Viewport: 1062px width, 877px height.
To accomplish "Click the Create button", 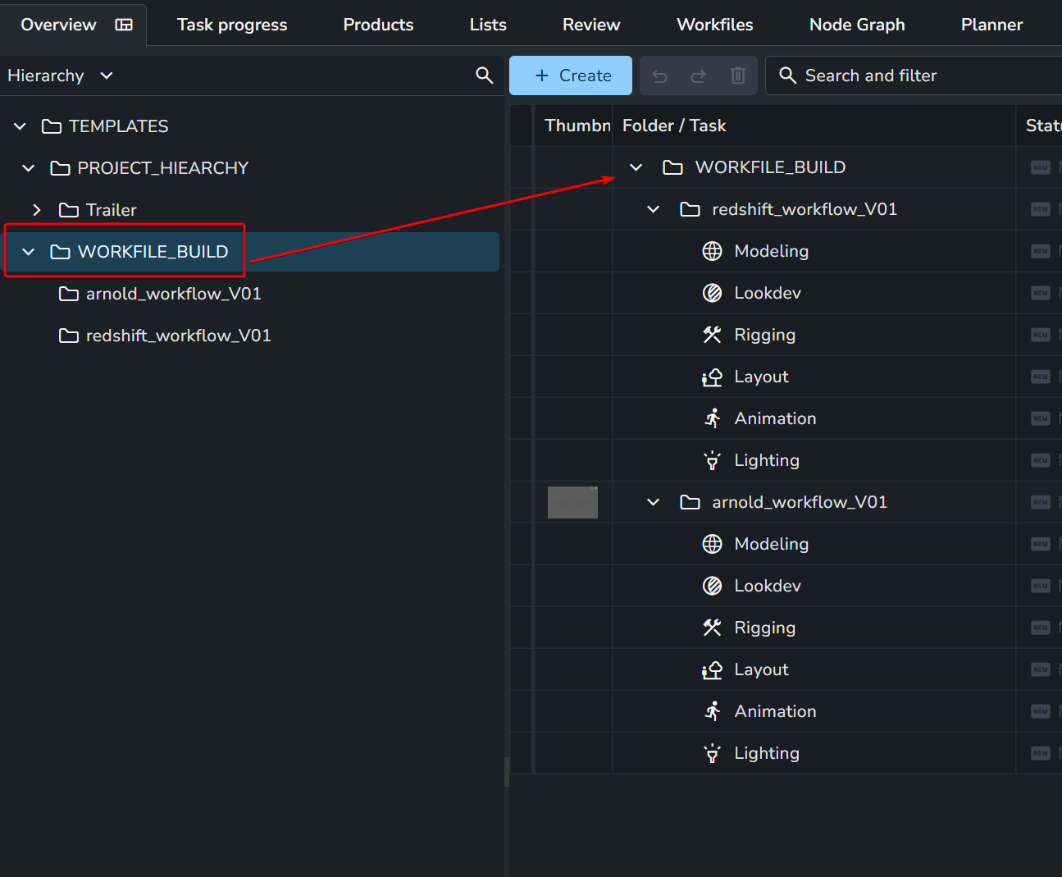I will tap(571, 75).
